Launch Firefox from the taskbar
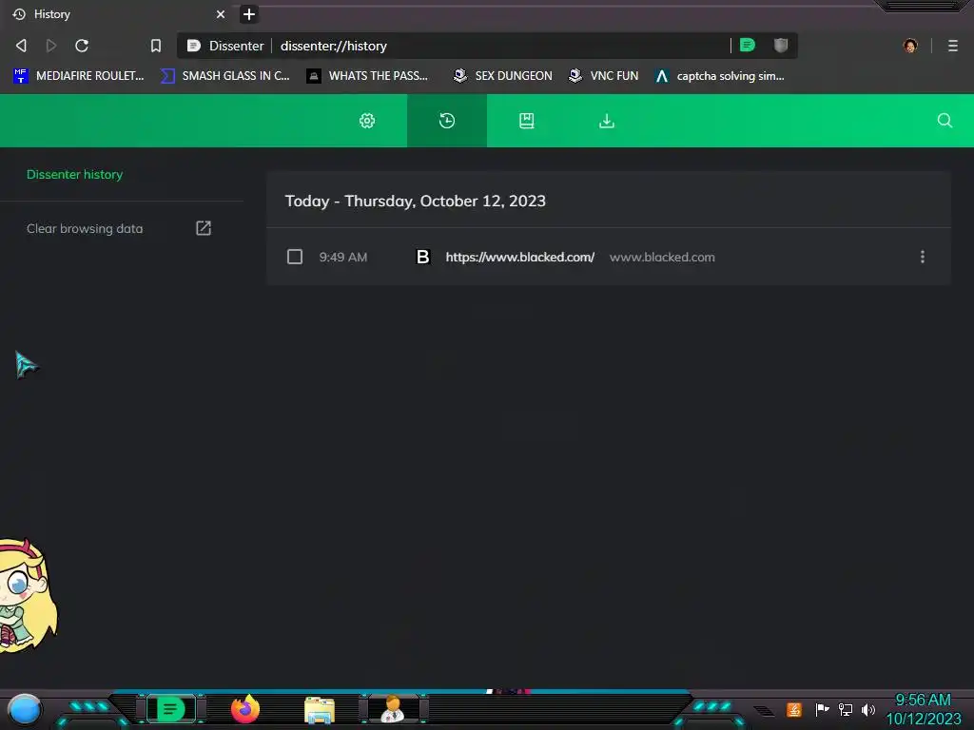The width and height of the screenshot is (974, 730). (x=245, y=709)
